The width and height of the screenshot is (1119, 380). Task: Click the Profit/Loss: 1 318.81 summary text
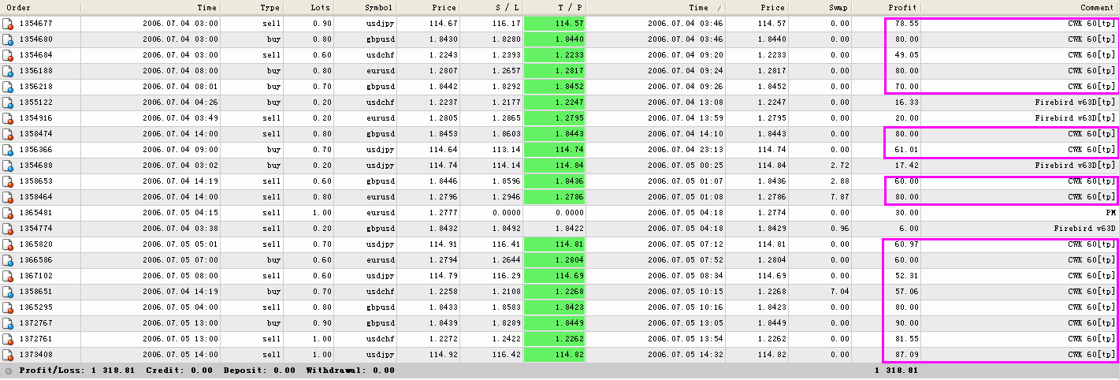[x=76, y=371]
